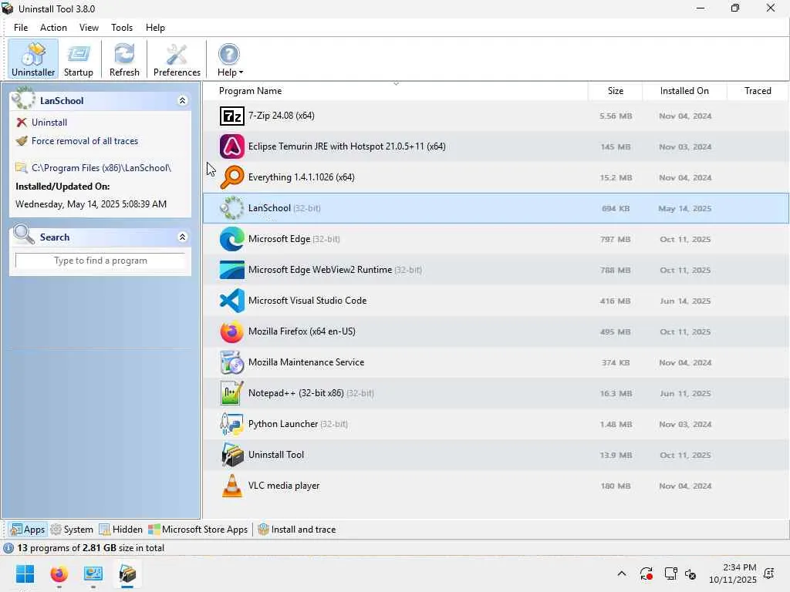The width and height of the screenshot is (790, 592).
Task: Open the View menu
Action: pos(89,28)
